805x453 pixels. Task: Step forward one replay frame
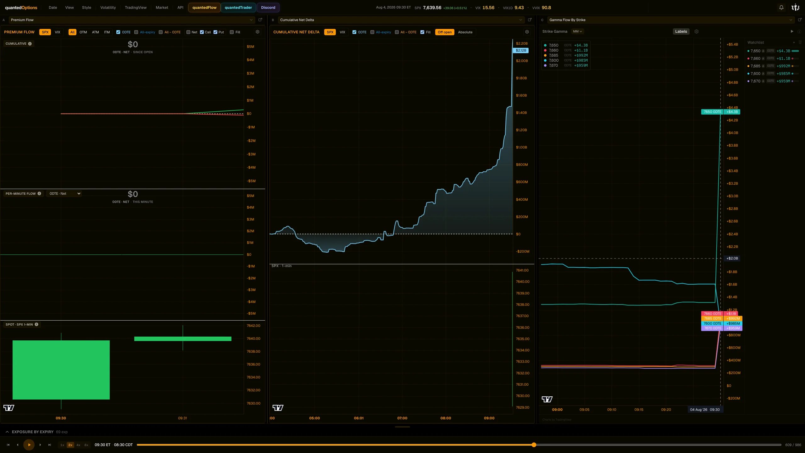(x=40, y=445)
